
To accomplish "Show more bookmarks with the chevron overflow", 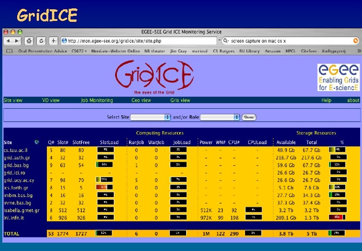I will [x=359, y=51].
